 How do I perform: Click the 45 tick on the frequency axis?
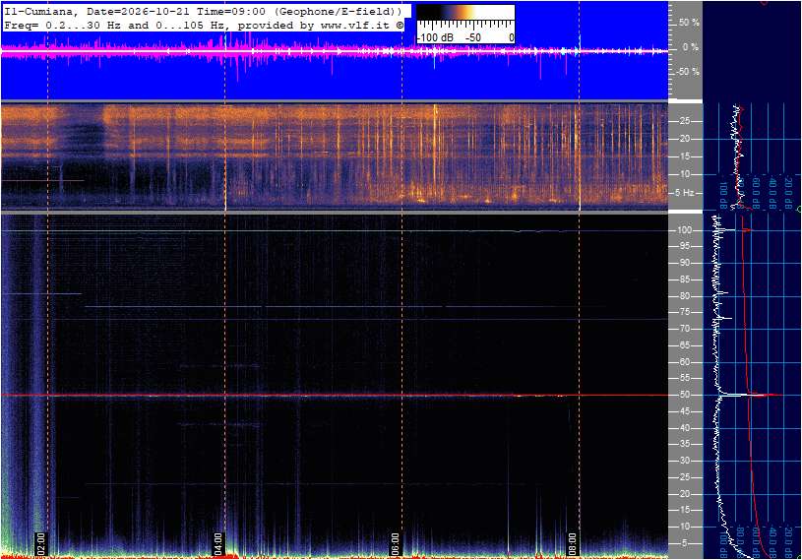(x=684, y=411)
